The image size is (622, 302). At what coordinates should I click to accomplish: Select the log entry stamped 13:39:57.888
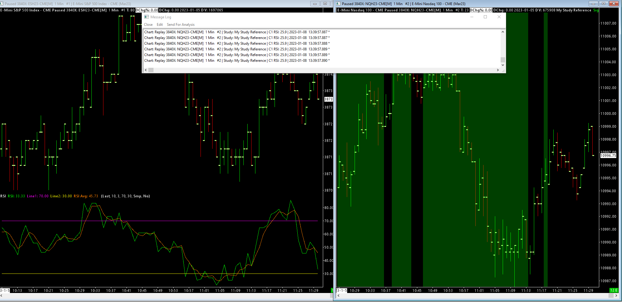pos(237,43)
